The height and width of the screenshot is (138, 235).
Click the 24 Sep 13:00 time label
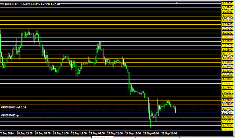pos(133,133)
